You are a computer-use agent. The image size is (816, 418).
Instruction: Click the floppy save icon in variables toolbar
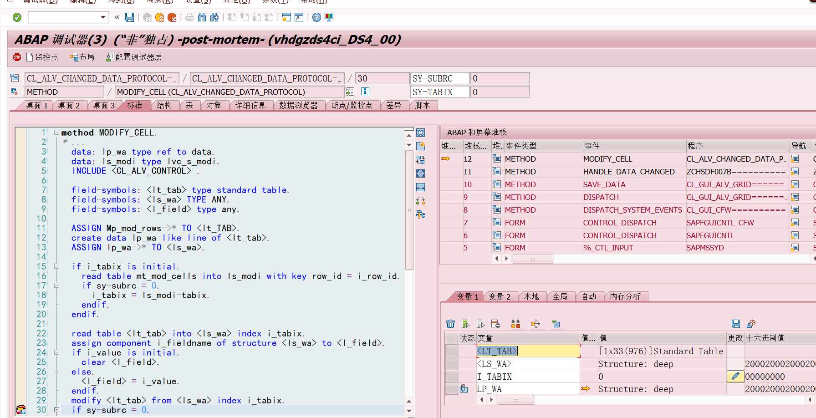click(x=736, y=324)
